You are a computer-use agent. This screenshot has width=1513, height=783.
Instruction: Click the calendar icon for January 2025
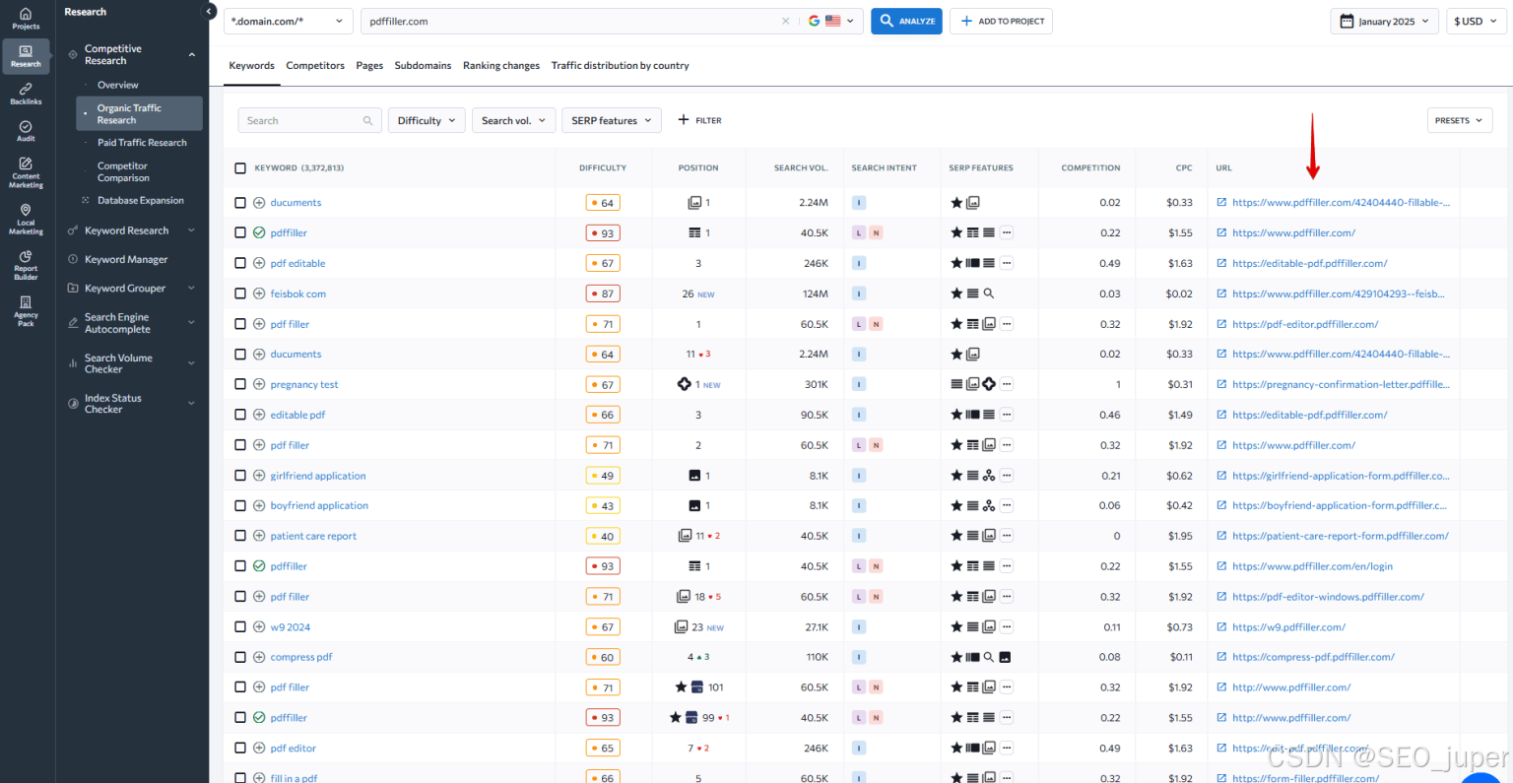coord(1347,21)
